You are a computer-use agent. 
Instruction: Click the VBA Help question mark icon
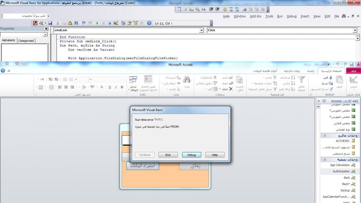pos(149,23)
